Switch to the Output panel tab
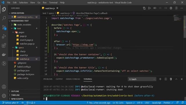 (59, 79)
